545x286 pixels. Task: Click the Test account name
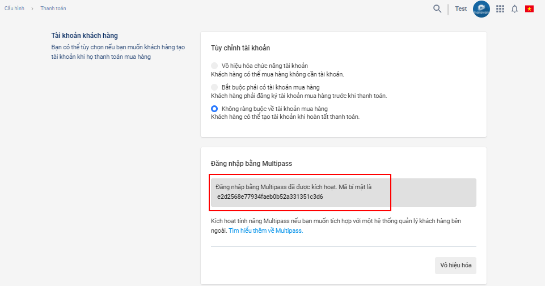[460, 8]
